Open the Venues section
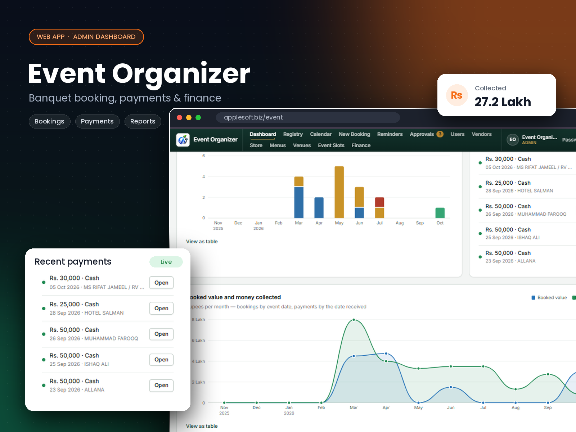 point(302,145)
